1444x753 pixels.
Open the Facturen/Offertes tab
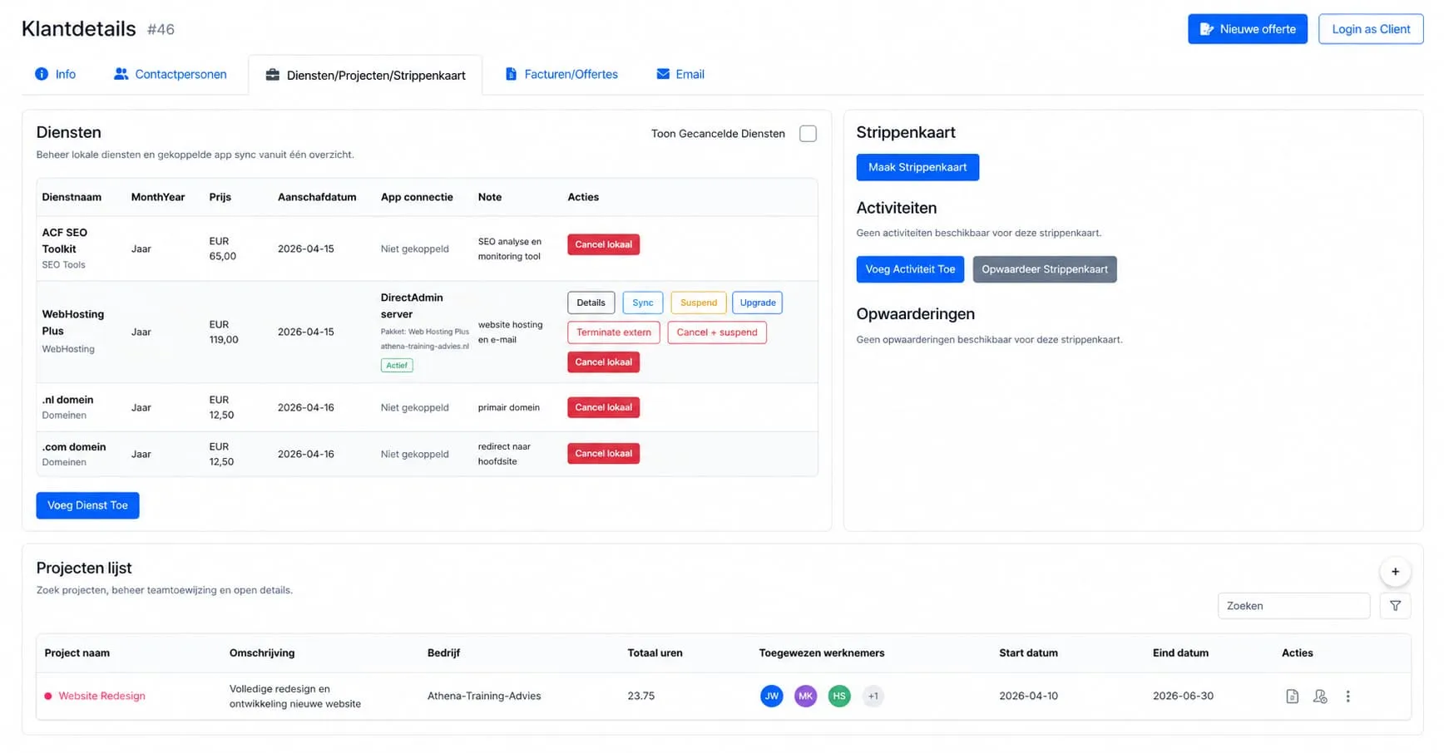click(x=561, y=74)
